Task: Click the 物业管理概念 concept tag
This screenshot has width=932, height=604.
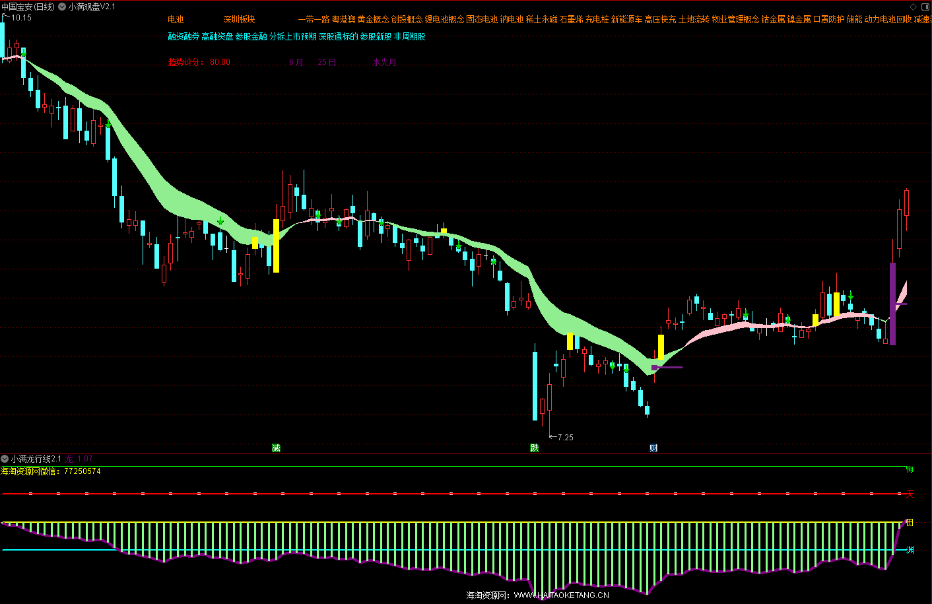Action: point(735,20)
